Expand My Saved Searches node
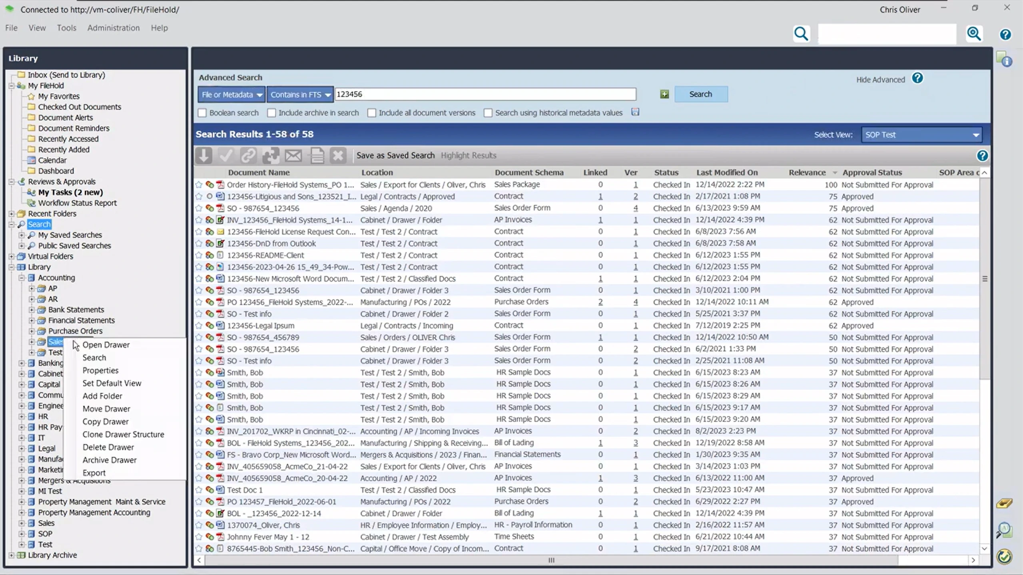Viewport: 1023px width, 575px height. 22,235
